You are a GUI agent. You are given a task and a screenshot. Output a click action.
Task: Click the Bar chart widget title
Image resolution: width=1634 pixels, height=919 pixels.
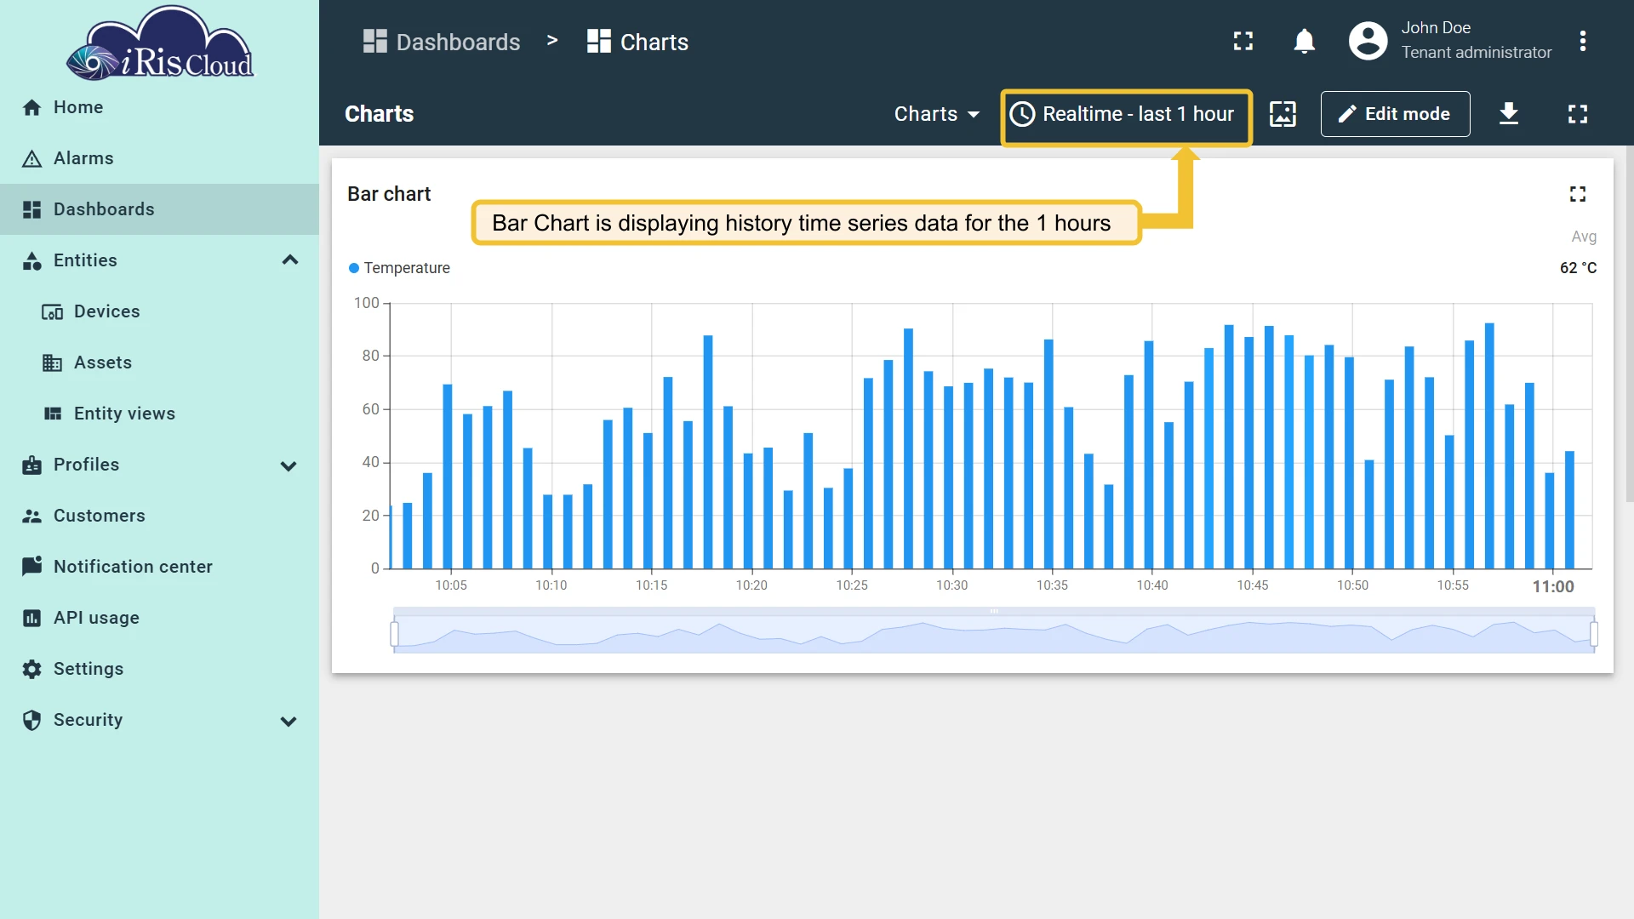tap(389, 194)
